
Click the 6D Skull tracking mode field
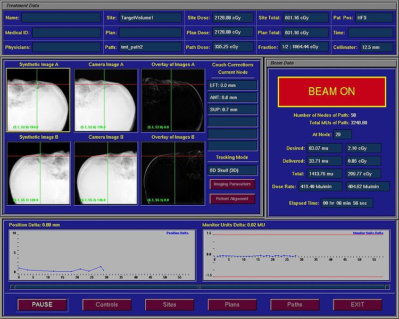click(x=232, y=171)
